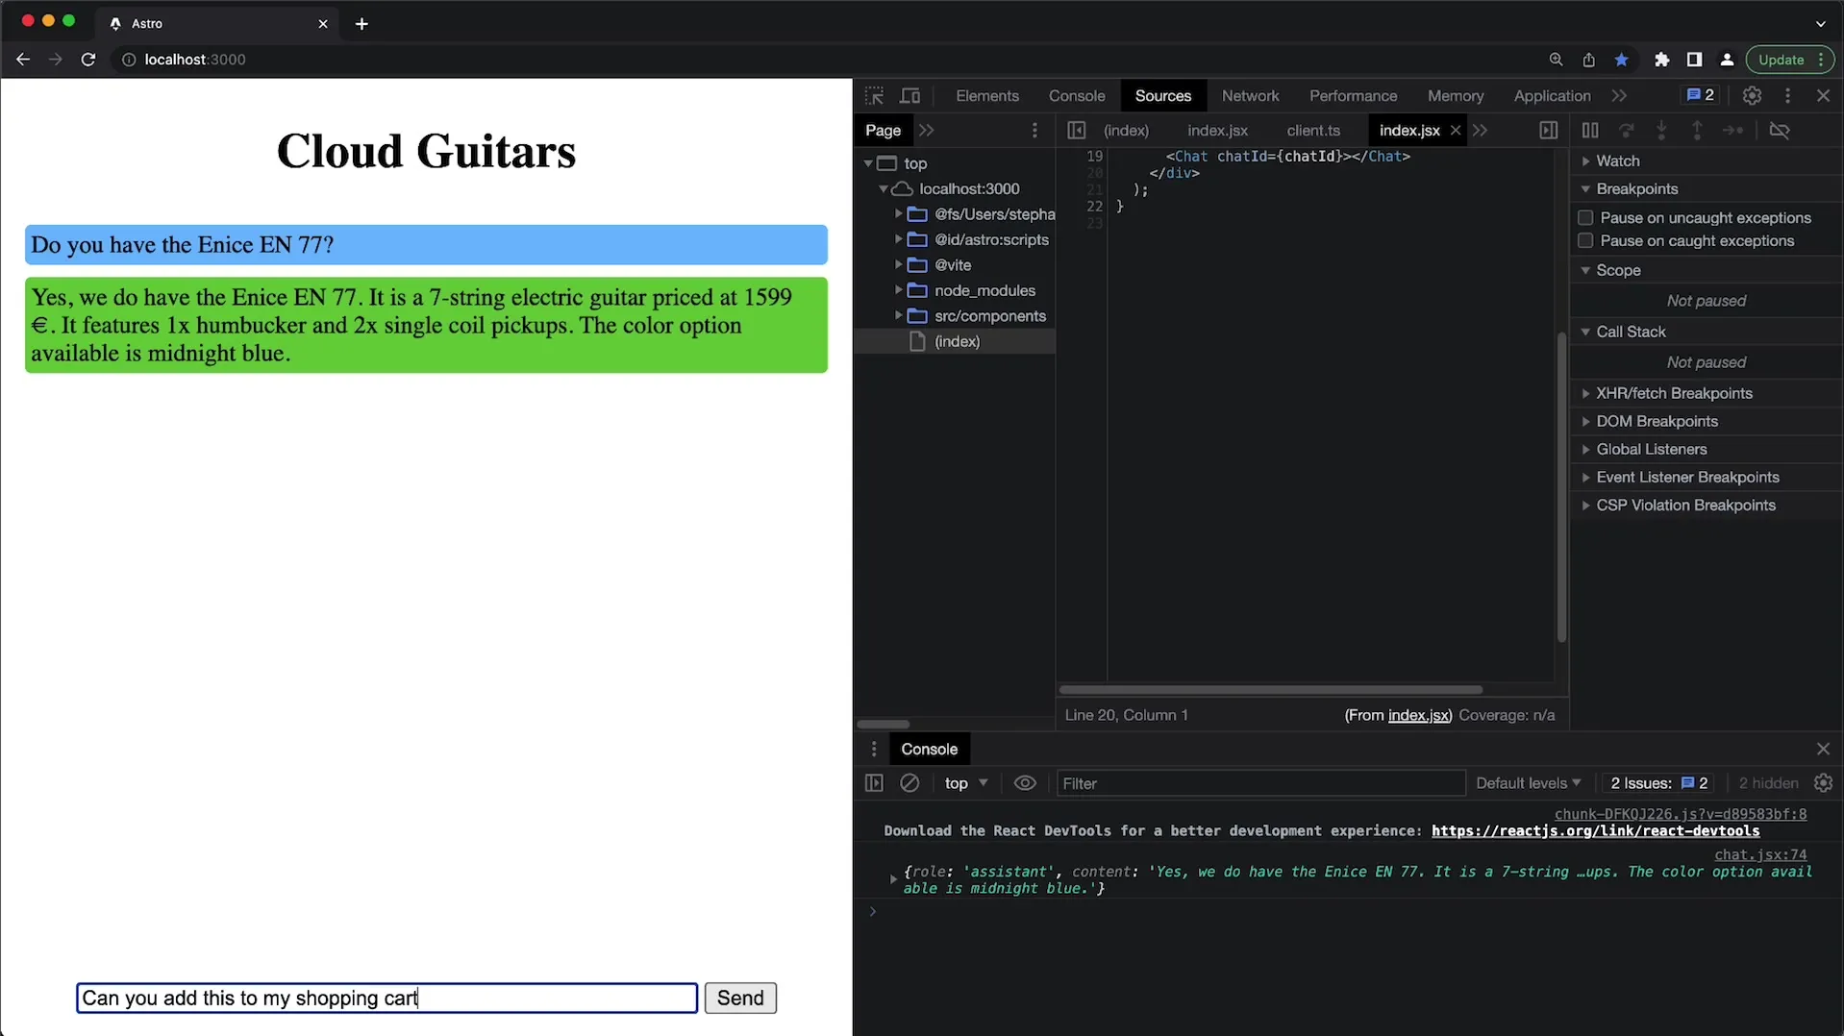1844x1036 pixels.
Task: Click the bookmark star icon
Action: pos(1621,60)
